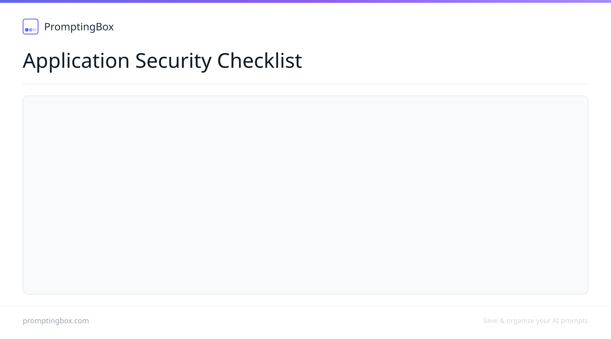Click the PromptingBox logo icon

[31, 27]
